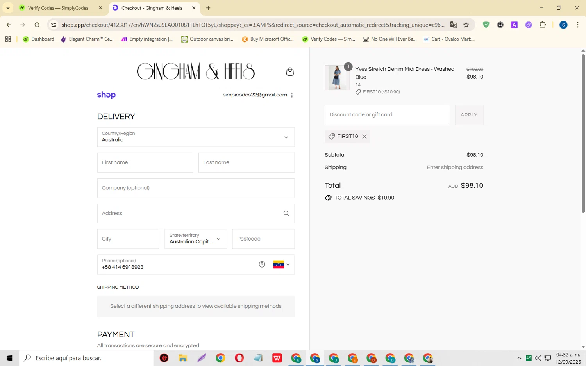The width and height of the screenshot is (586, 366).
Task: Focus the City field
Action: (x=128, y=239)
